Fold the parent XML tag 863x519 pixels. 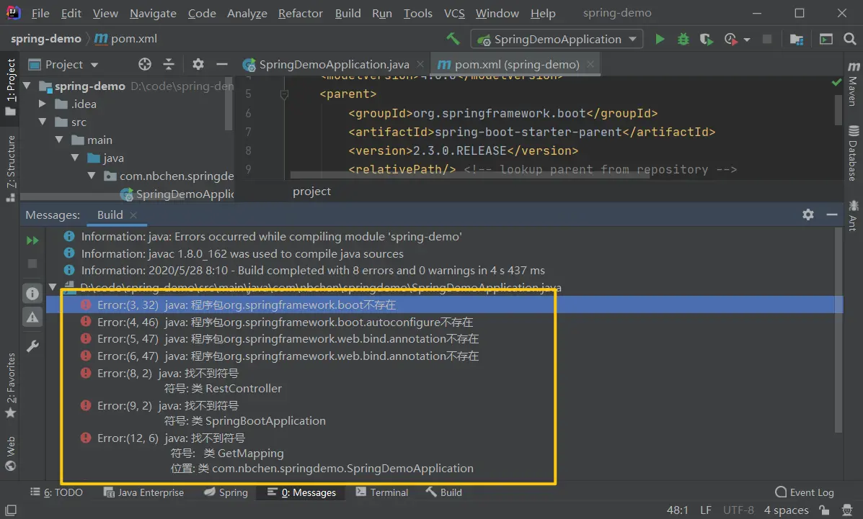coord(284,94)
